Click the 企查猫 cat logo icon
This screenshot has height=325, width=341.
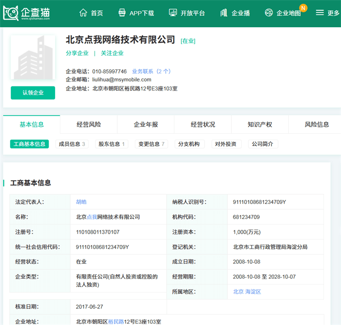tap(11, 13)
